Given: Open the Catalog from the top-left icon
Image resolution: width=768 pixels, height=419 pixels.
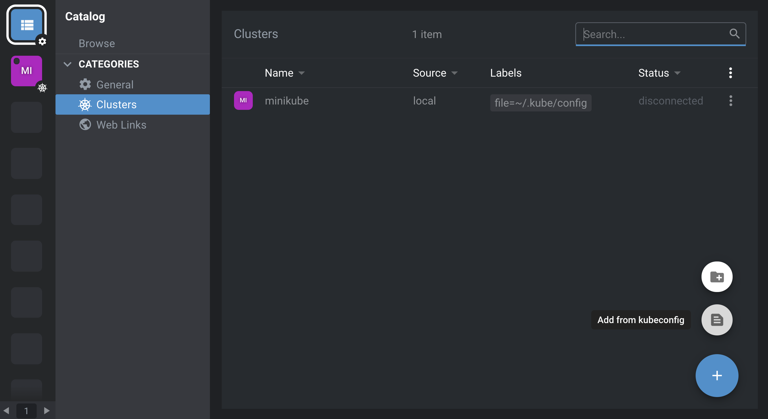Looking at the screenshot, I should pos(27,25).
